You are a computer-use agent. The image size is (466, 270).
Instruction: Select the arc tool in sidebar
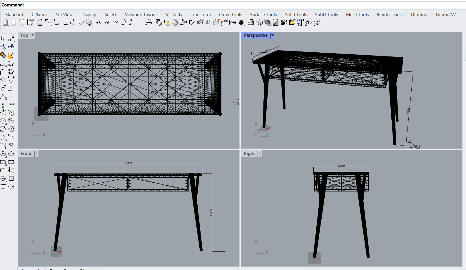[3, 137]
